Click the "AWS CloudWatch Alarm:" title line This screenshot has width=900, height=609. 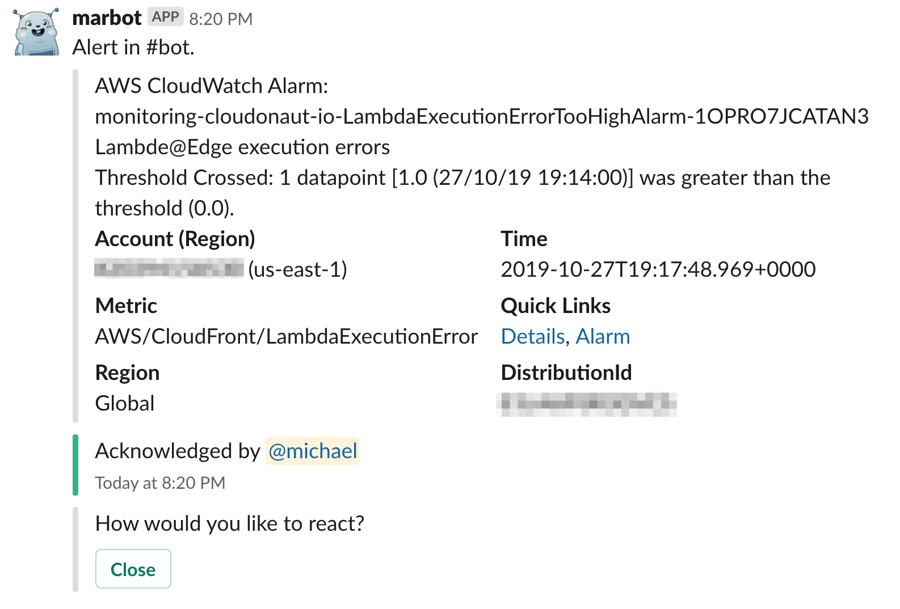click(x=211, y=86)
